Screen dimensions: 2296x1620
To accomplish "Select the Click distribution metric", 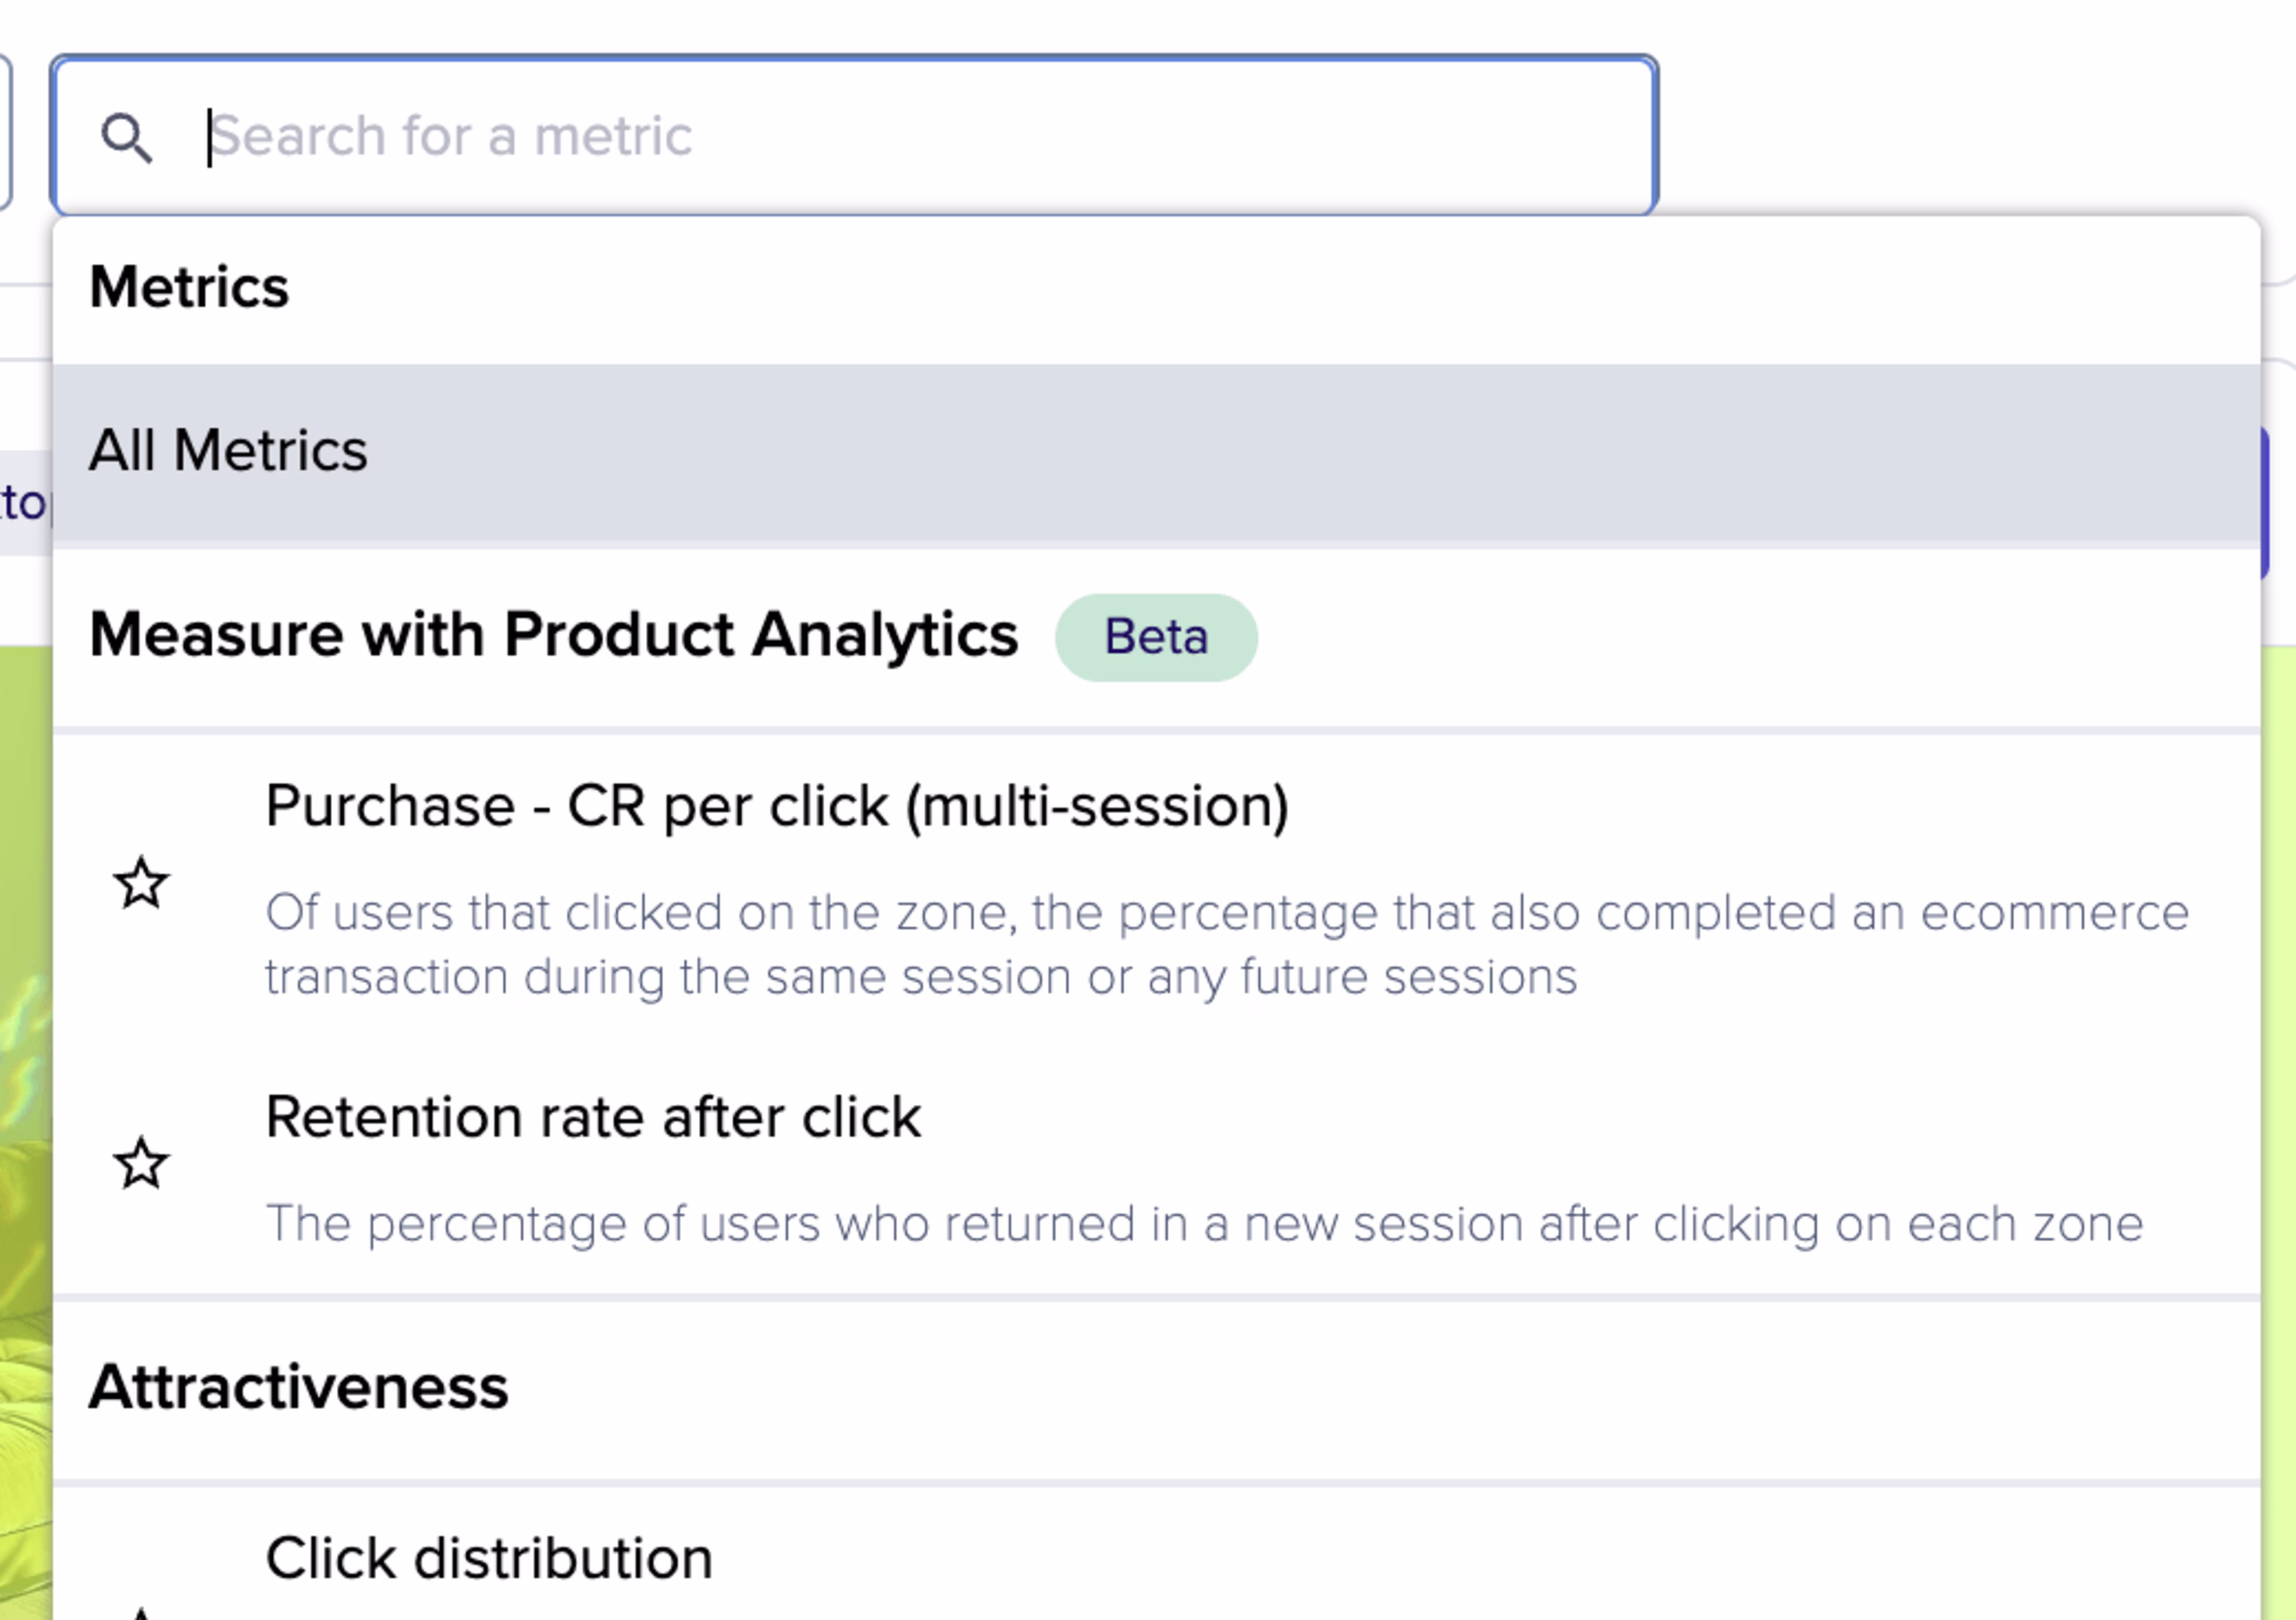I will 489,1558.
